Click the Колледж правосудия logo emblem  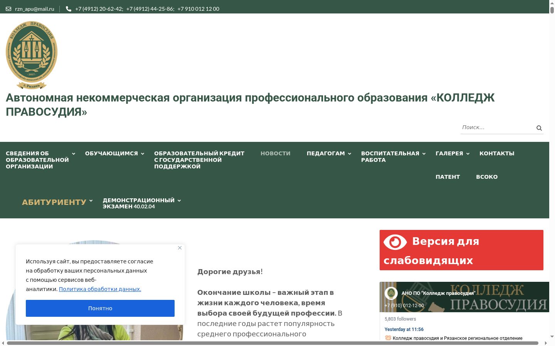(32, 55)
